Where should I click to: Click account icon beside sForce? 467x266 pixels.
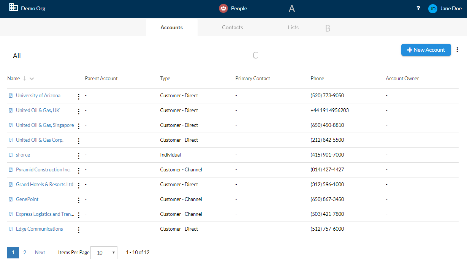tap(11, 155)
